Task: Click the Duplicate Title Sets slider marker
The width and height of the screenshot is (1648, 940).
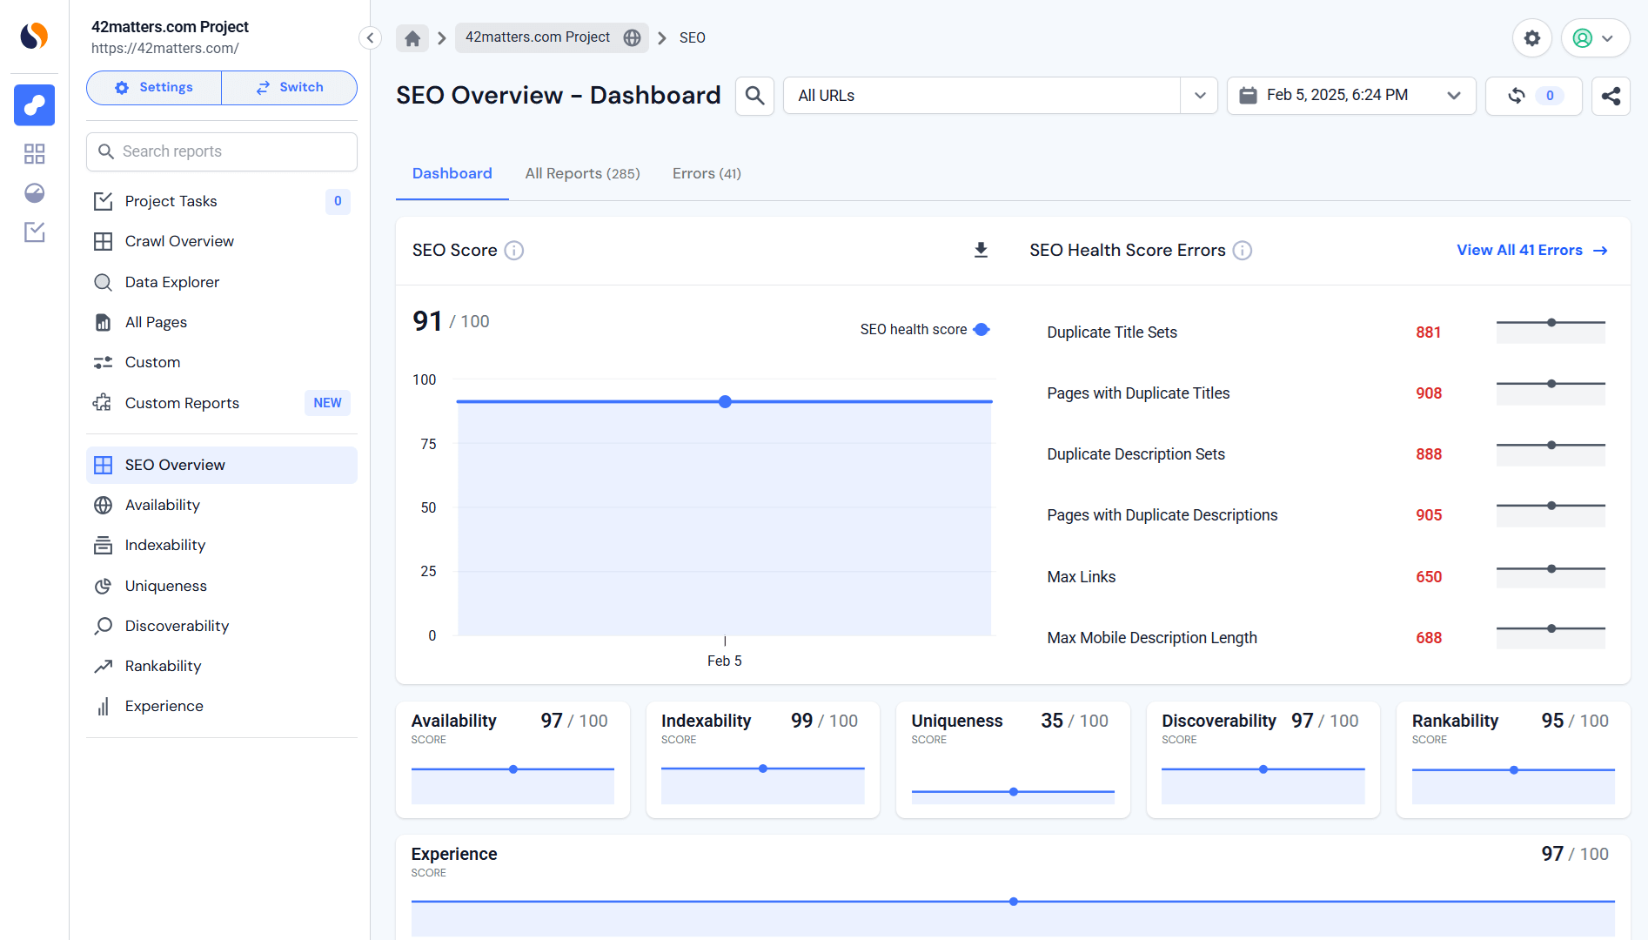Action: click(x=1551, y=321)
